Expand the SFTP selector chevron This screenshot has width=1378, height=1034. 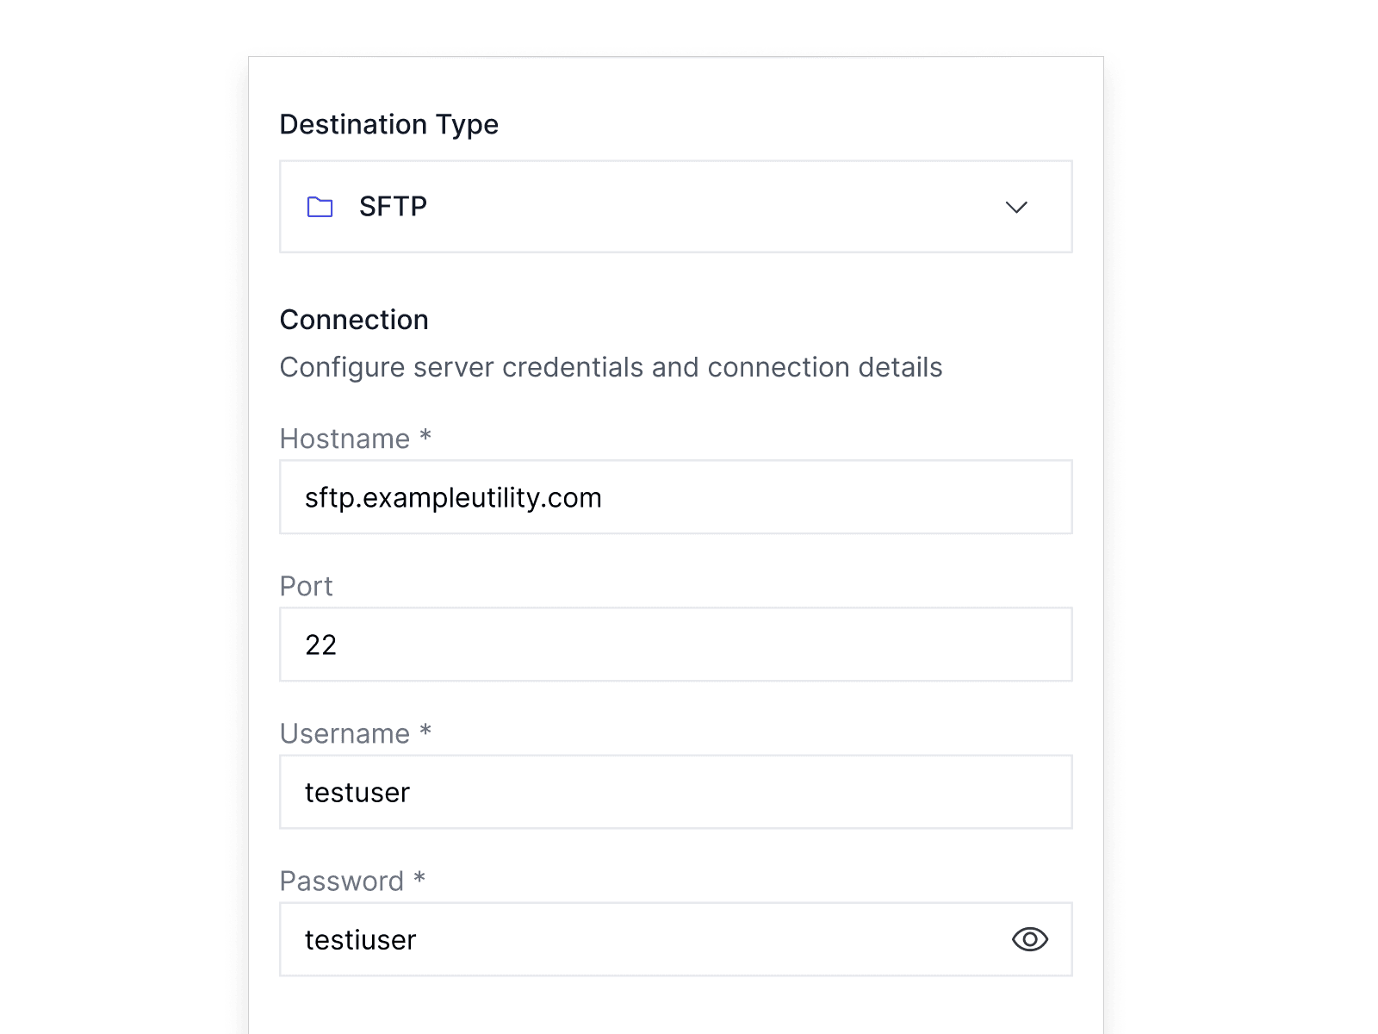coord(1016,207)
